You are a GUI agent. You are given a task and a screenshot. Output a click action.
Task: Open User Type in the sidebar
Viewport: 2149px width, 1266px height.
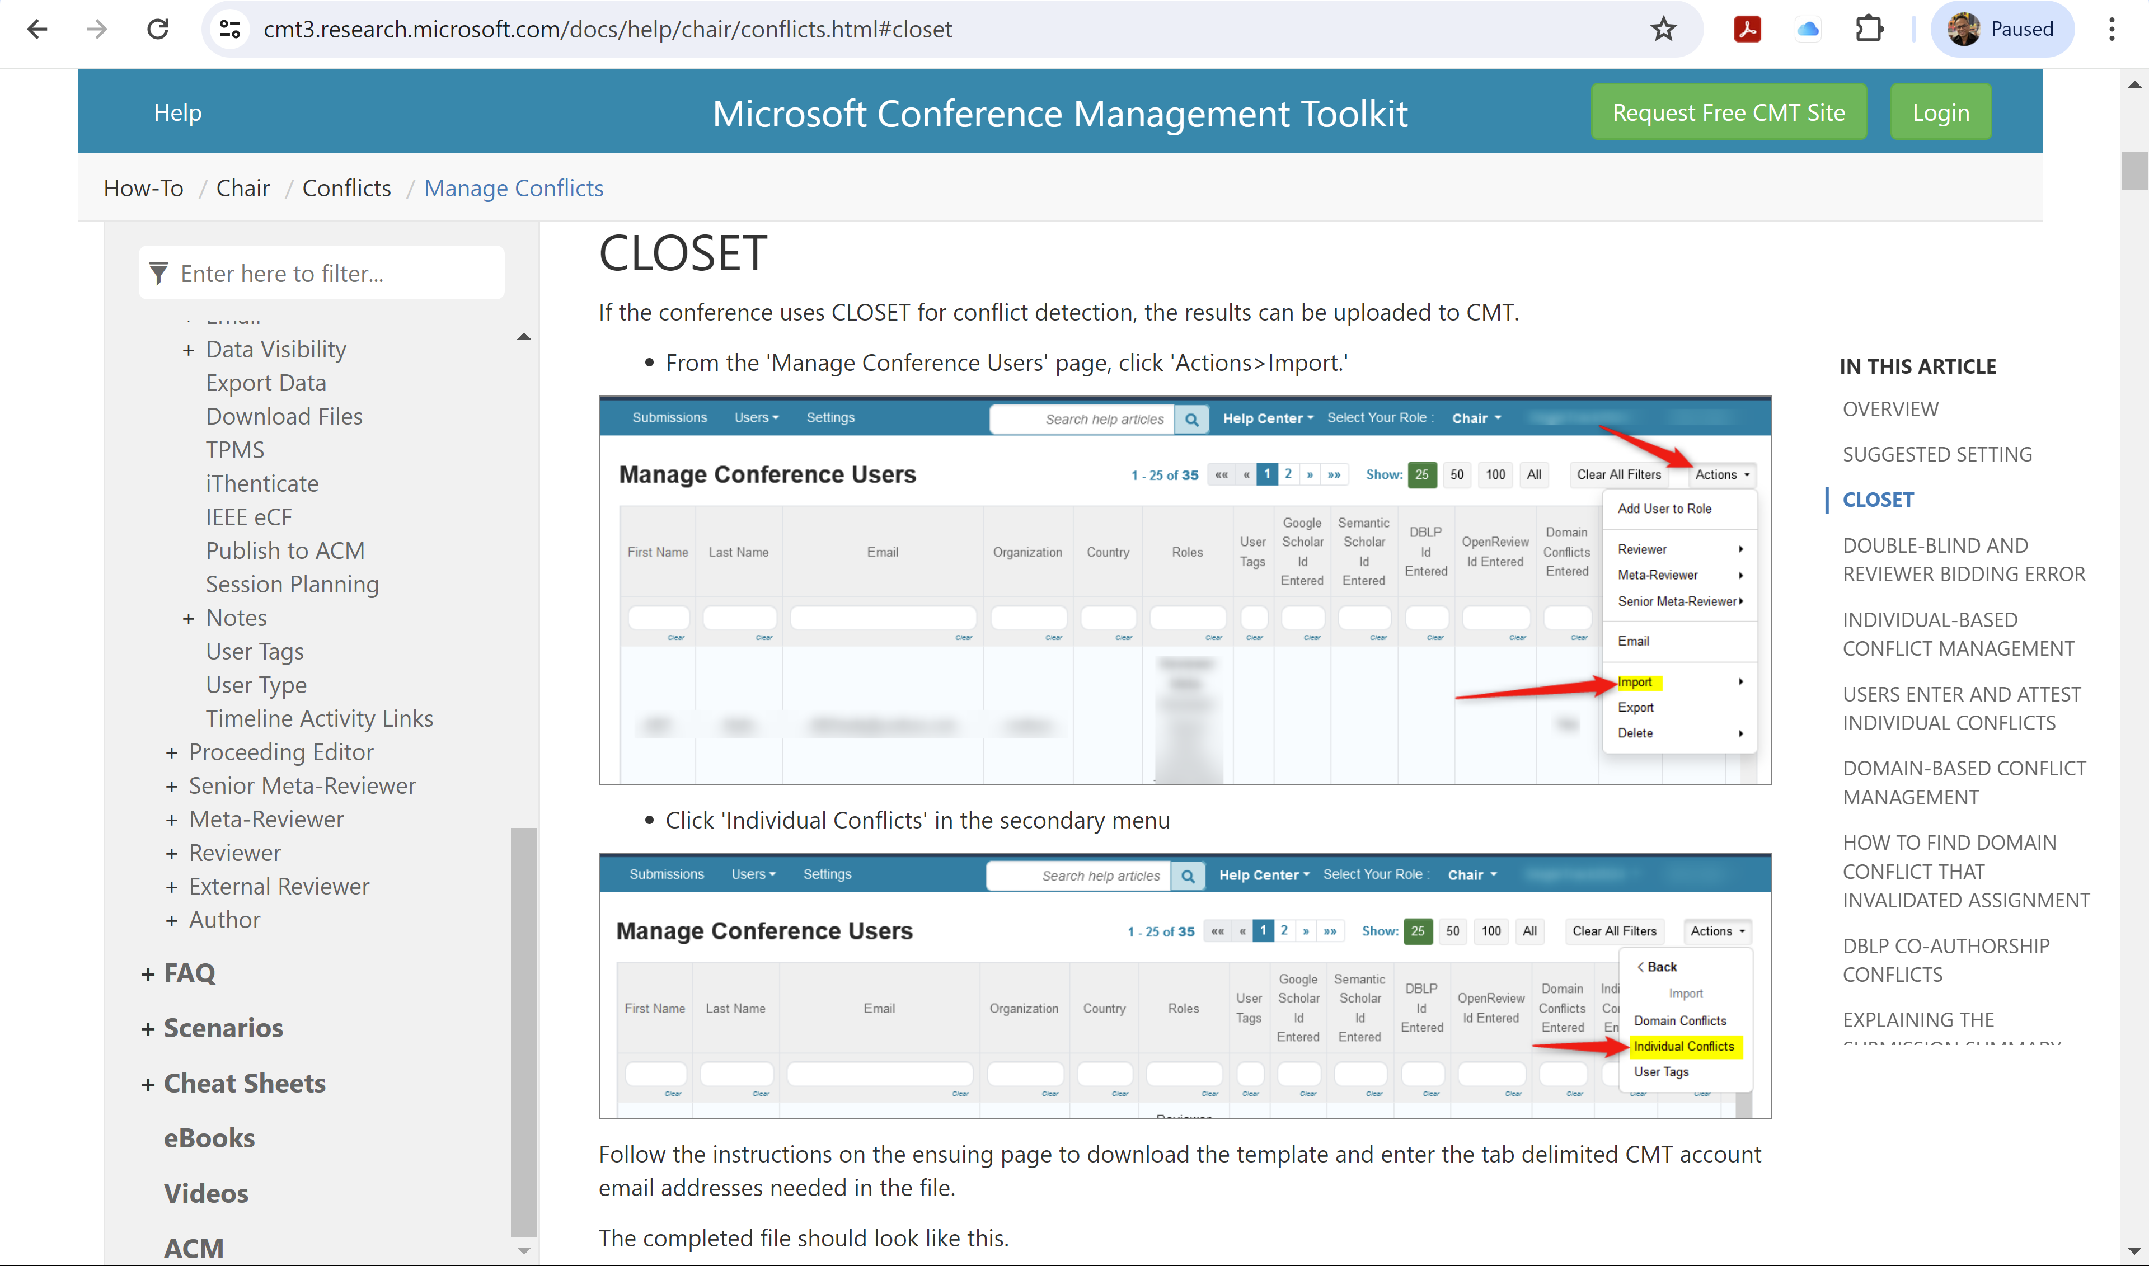256,685
